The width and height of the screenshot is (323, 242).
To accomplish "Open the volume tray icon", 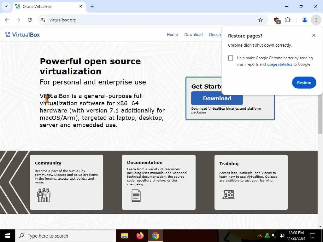I will click(282, 236).
